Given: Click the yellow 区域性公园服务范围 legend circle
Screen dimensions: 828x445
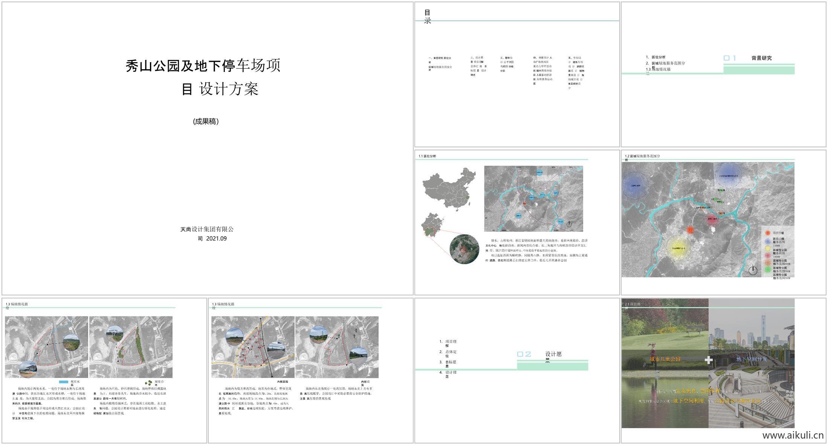Looking at the screenshot, I should coord(768,249).
